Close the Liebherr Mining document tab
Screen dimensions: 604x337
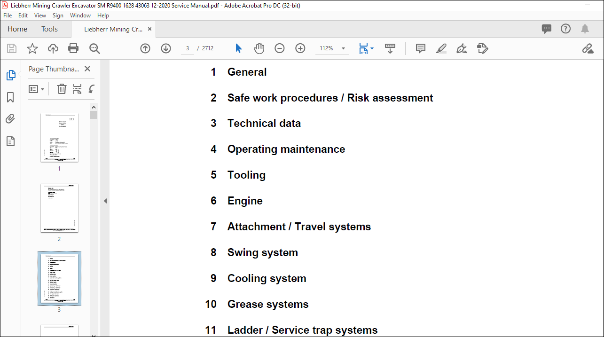pos(150,29)
